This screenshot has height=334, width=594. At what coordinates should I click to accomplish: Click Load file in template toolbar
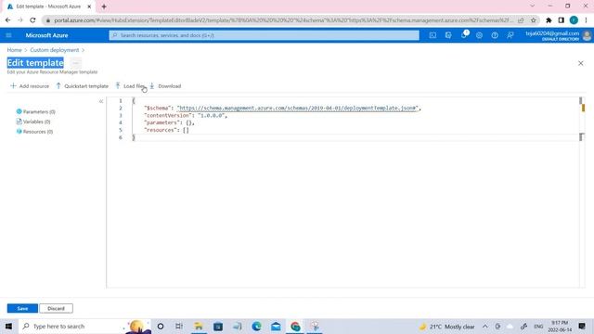(x=130, y=86)
